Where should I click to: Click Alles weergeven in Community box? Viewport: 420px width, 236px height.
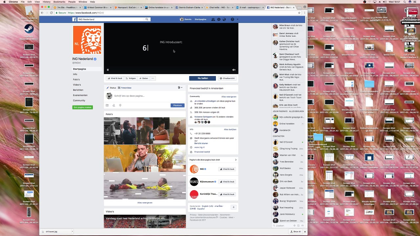(x=229, y=97)
